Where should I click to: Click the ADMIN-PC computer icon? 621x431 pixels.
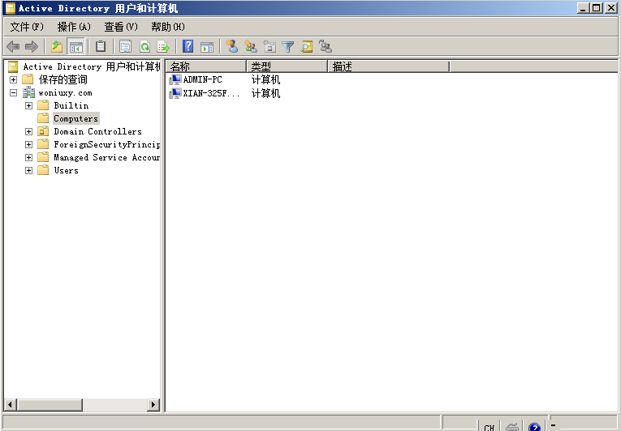175,80
